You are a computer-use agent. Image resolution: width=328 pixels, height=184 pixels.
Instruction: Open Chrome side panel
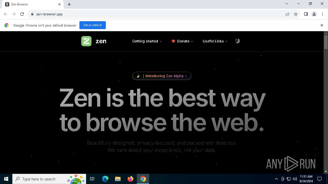[x=306, y=14]
